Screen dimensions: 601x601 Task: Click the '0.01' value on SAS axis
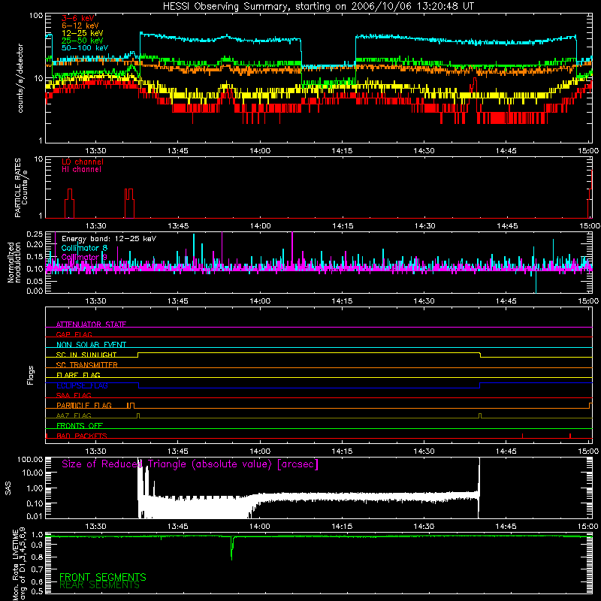(35, 516)
